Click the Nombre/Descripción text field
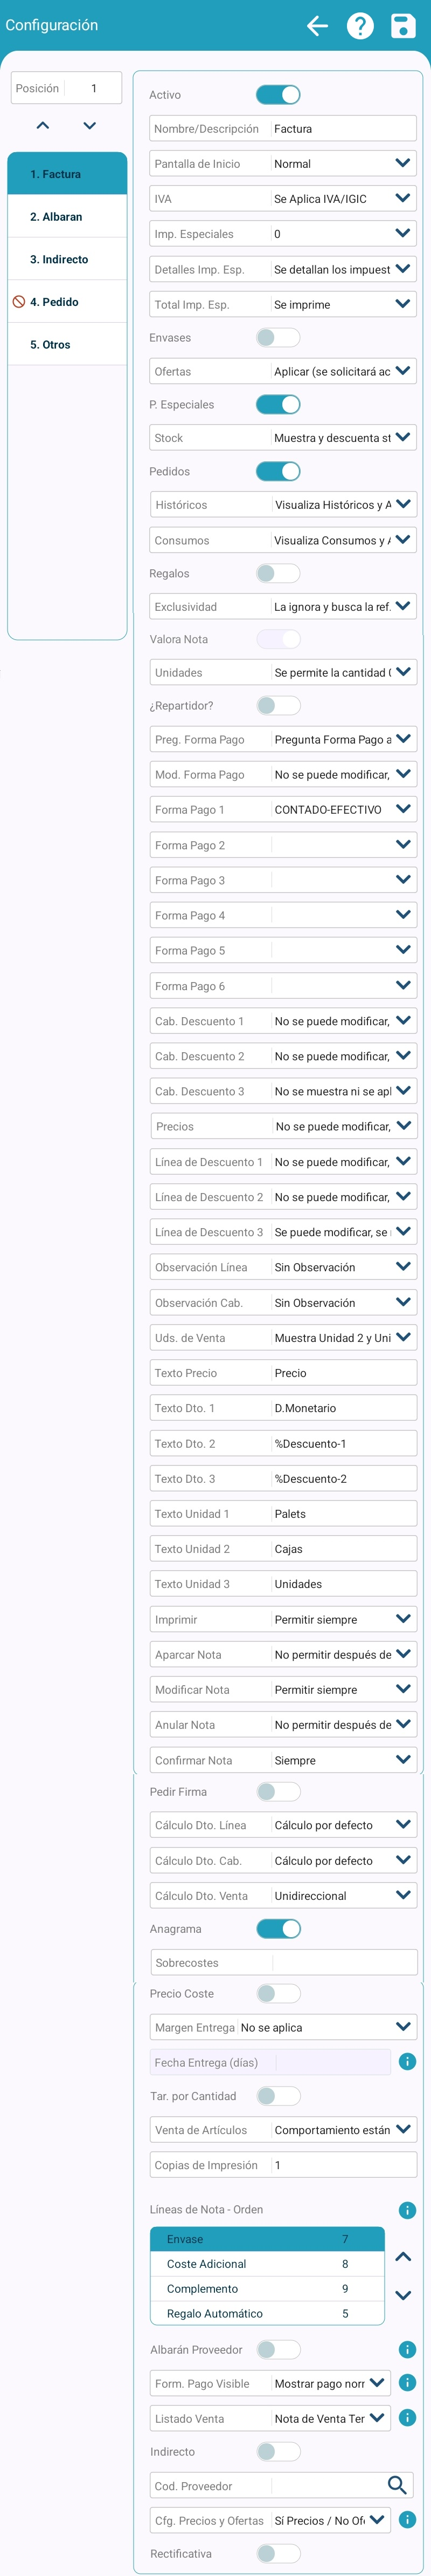 pos(342,129)
